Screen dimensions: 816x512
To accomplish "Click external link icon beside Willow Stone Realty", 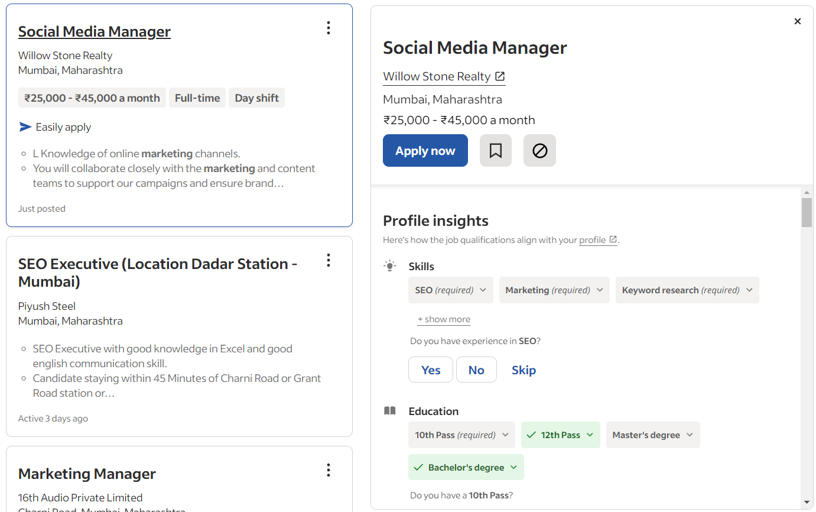I will [x=500, y=76].
